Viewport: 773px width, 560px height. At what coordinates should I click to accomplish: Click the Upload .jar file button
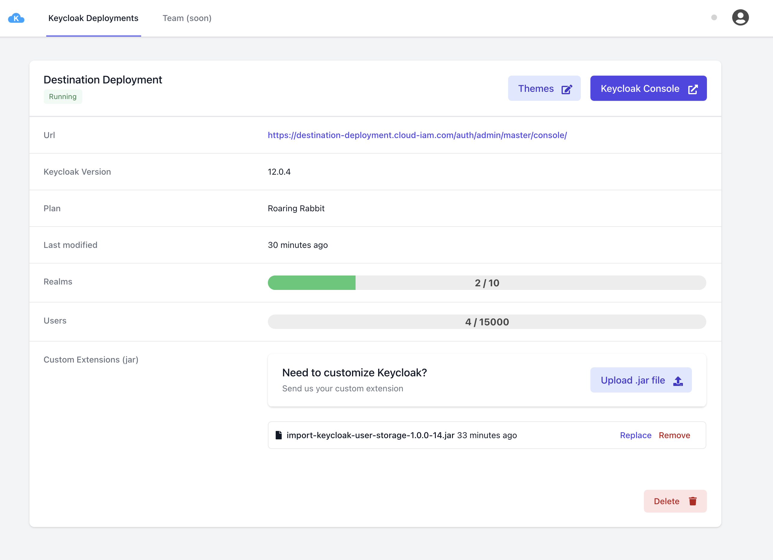641,380
